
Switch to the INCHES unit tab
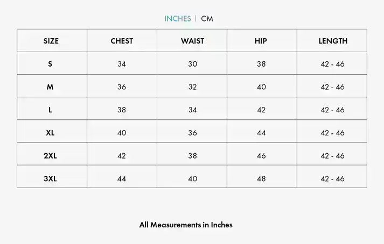click(177, 19)
